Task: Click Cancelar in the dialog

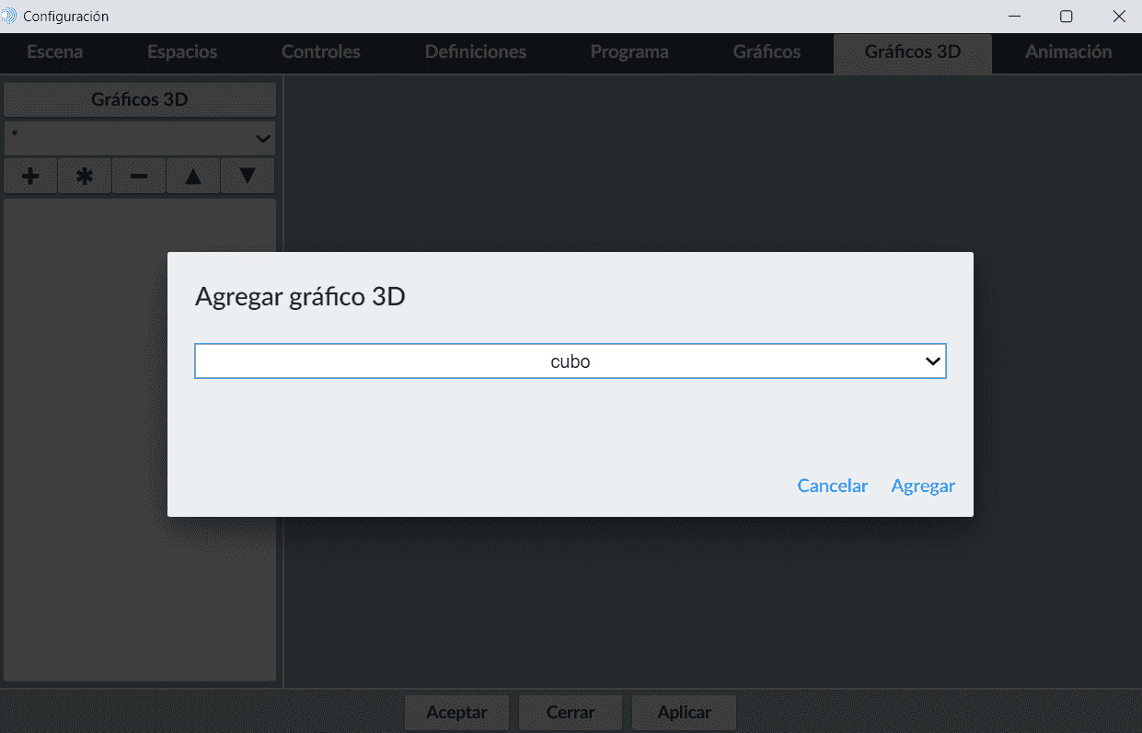Action: tap(832, 486)
